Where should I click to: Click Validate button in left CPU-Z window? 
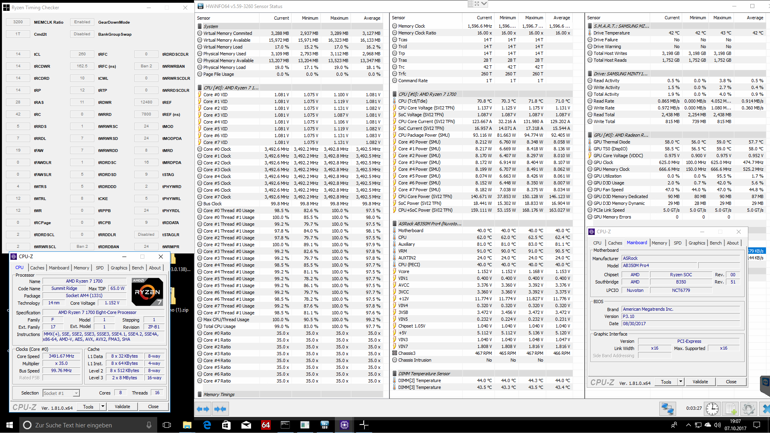click(x=122, y=407)
